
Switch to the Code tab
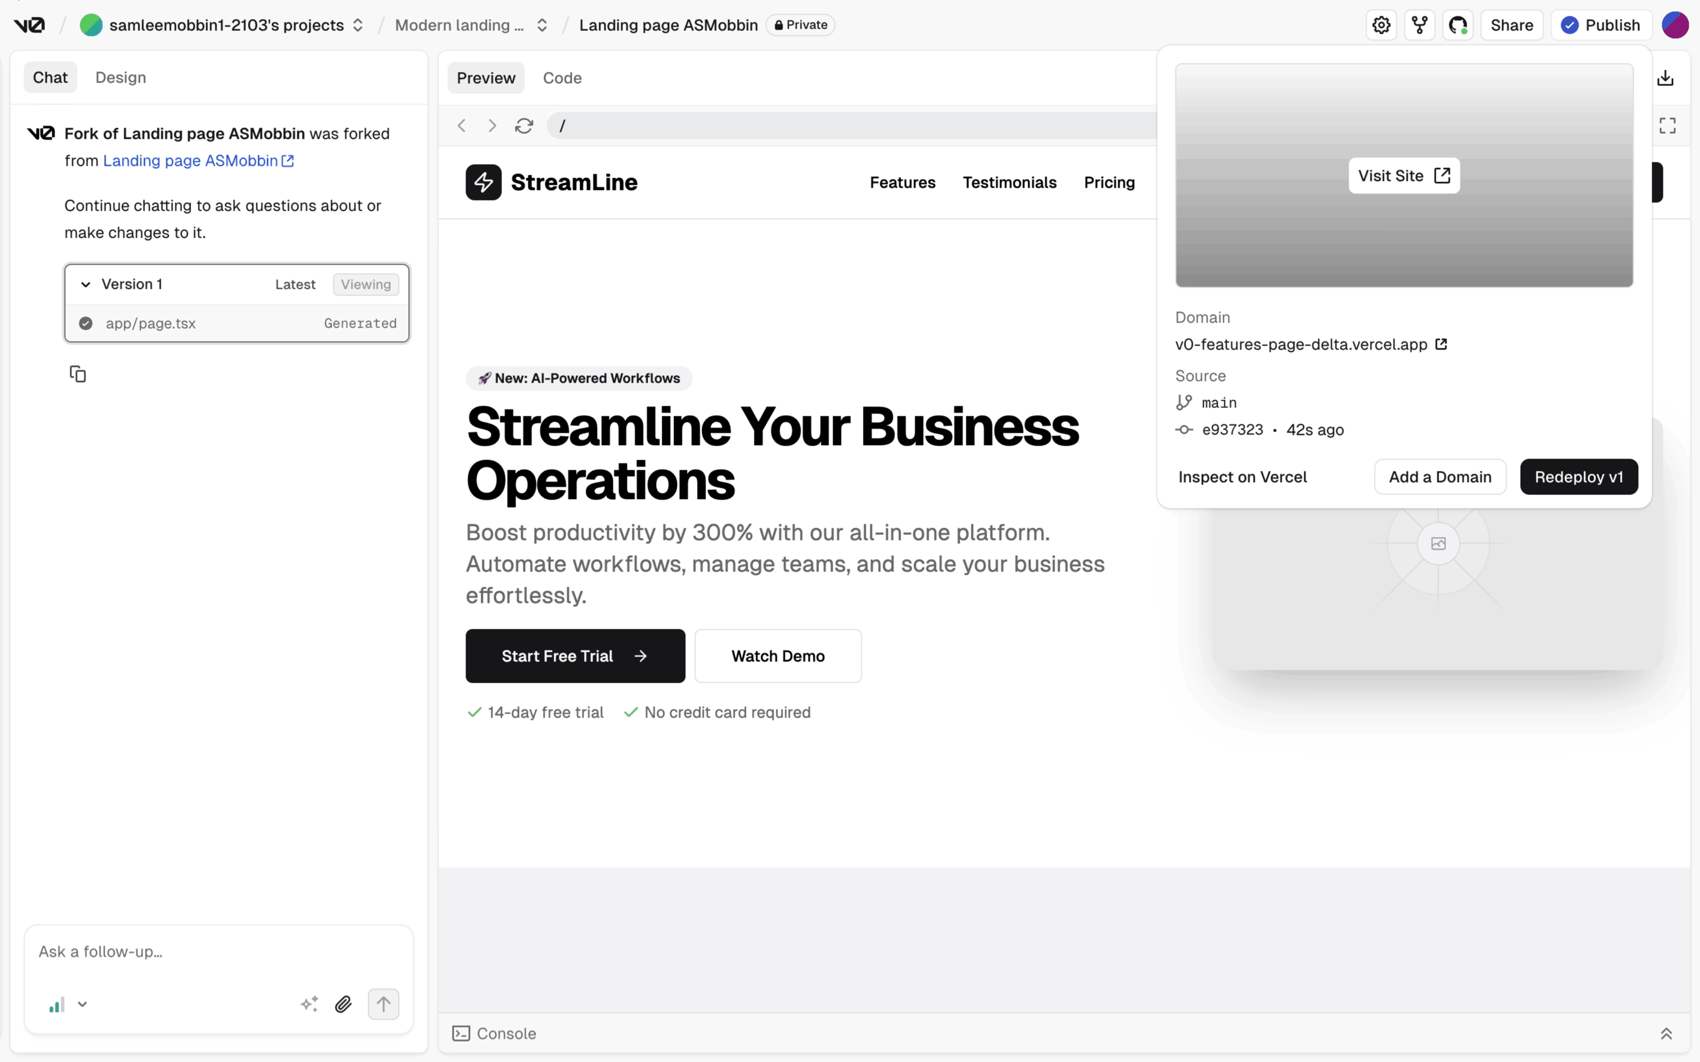coord(562,78)
